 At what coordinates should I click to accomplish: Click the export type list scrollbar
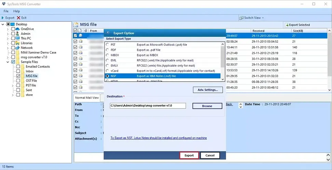tap(223, 61)
